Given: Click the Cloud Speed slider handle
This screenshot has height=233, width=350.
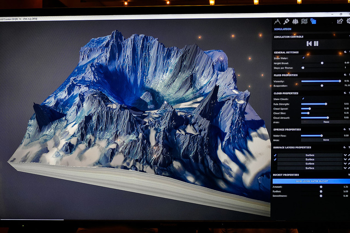Looking at the screenshot, I should click(310, 108).
